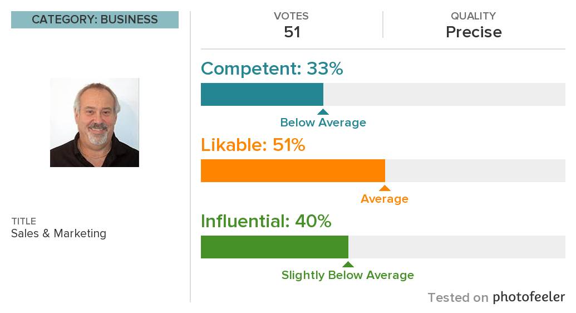The height and width of the screenshot is (313, 576).
Task: Click the Likable: 51% heading
Action: pyautogui.click(x=253, y=145)
